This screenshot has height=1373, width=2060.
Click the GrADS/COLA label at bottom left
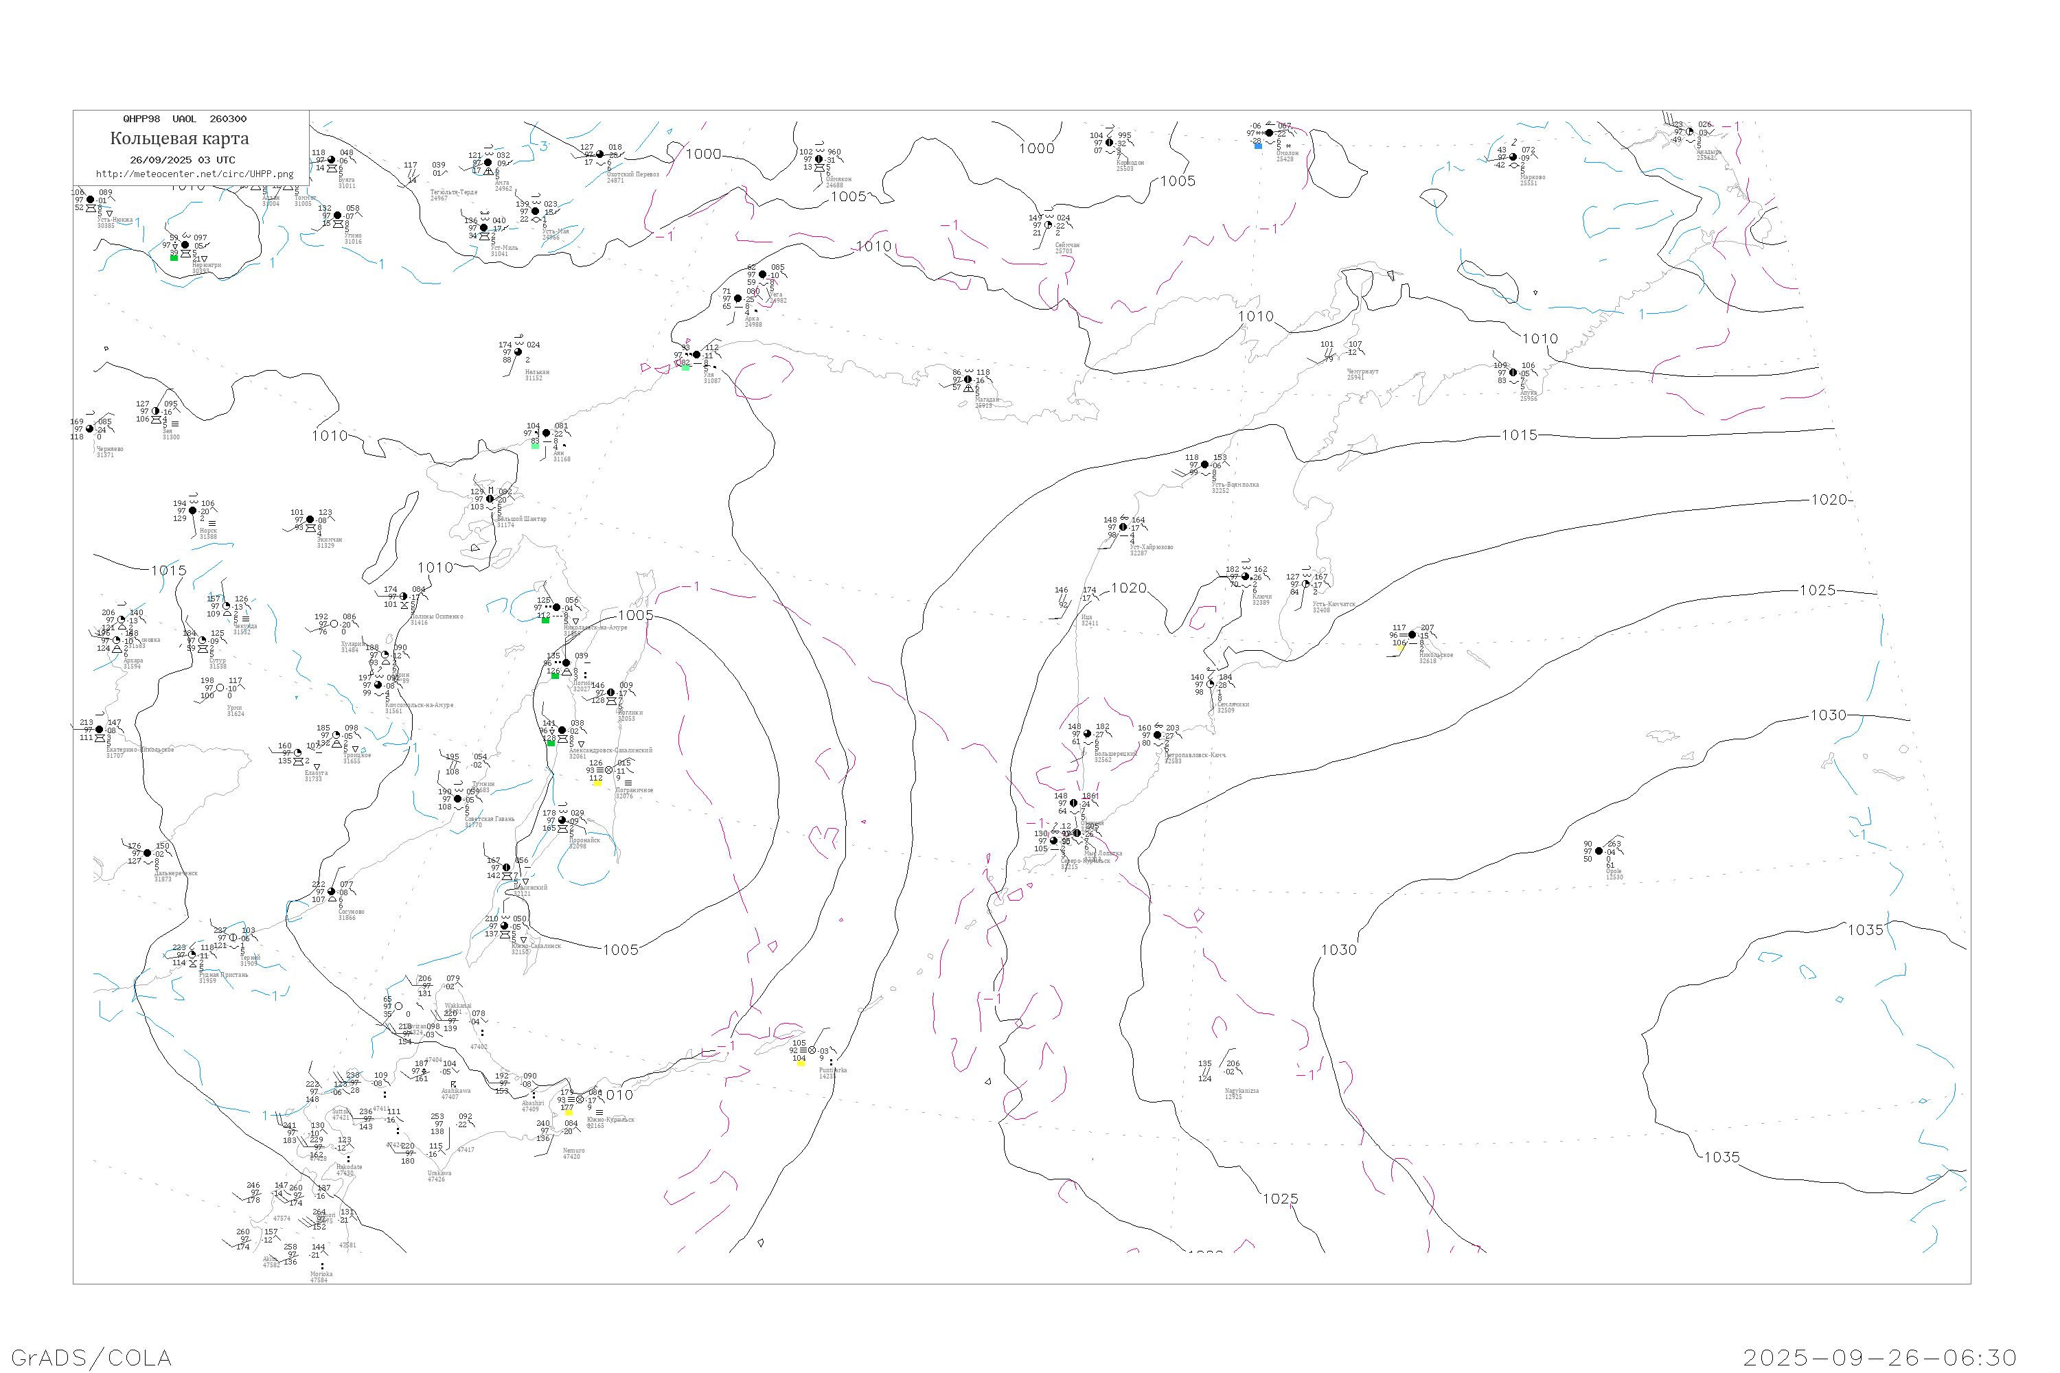tap(91, 1357)
